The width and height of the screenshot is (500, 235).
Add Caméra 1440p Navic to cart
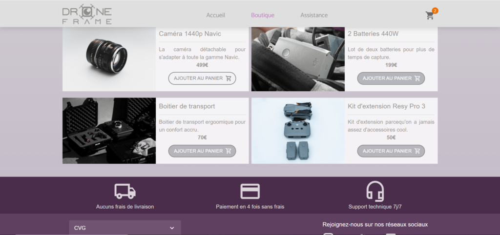[x=202, y=78]
